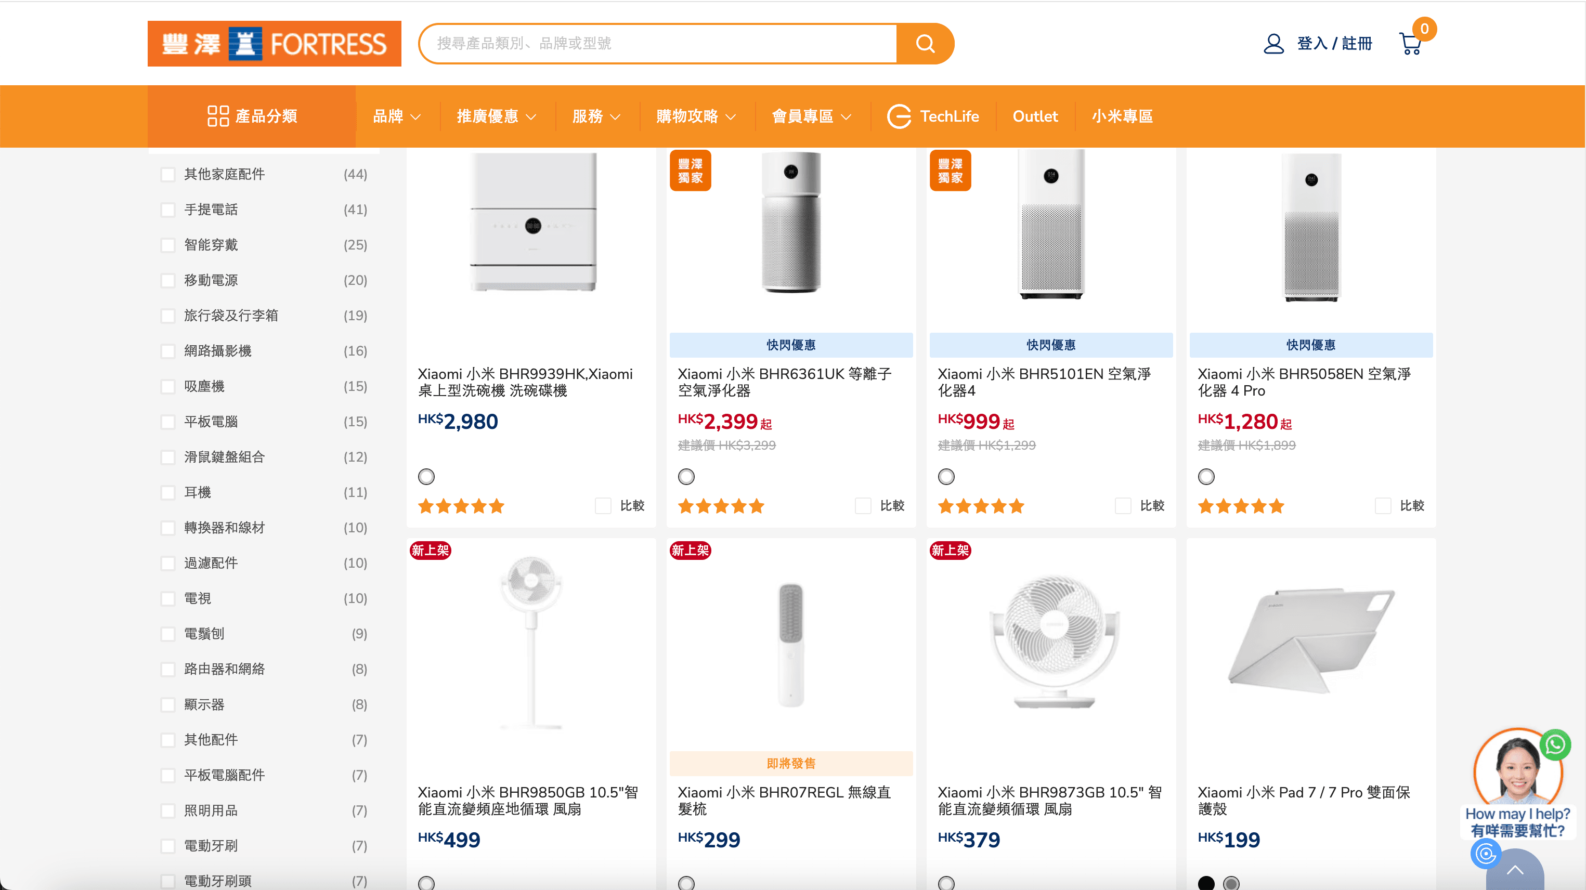Open the shopping cart icon

1410,44
